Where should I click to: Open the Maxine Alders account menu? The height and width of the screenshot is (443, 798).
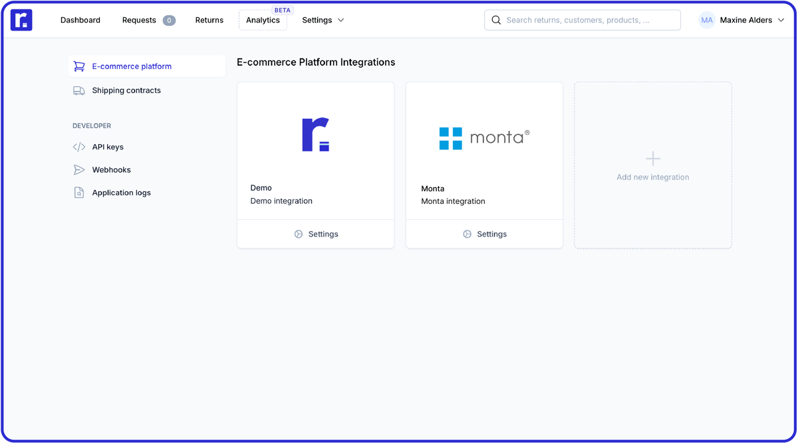[x=742, y=20]
